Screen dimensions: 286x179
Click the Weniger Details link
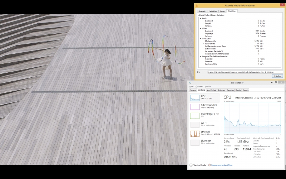coord(199,165)
